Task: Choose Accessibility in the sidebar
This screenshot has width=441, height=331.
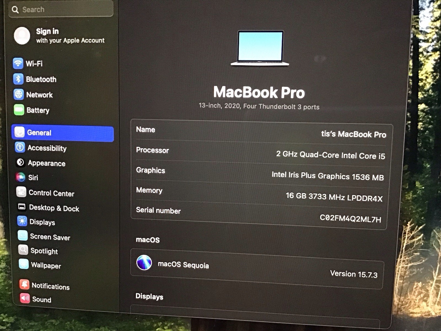Action: [47, 148]
